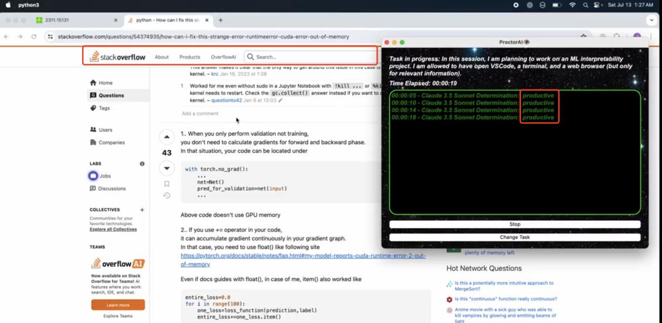Zoom the ProctorAI window with green button
The image size is (662, 323).
coord(402,43)
